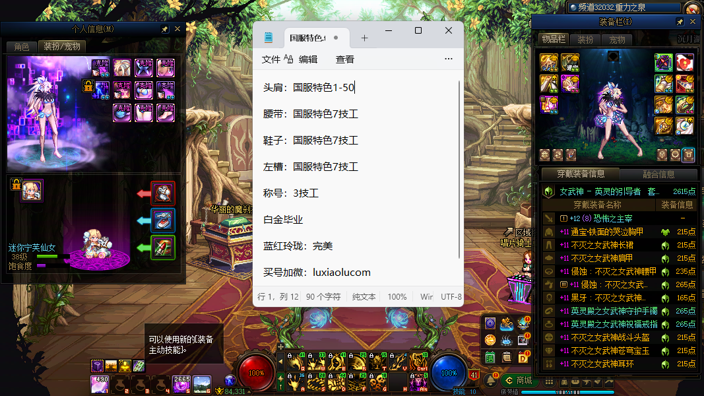Pin the 装备栏 equipment window
Screen dimensions: 704x396
pyautogui.click(x=680, y=22)
